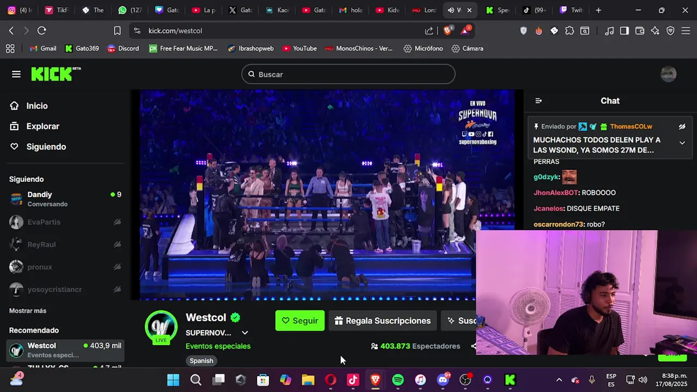Image resolution: width=697 pixels, height=392 pixels.
Task: Go back one page in browser
Action: pos(11,30)
